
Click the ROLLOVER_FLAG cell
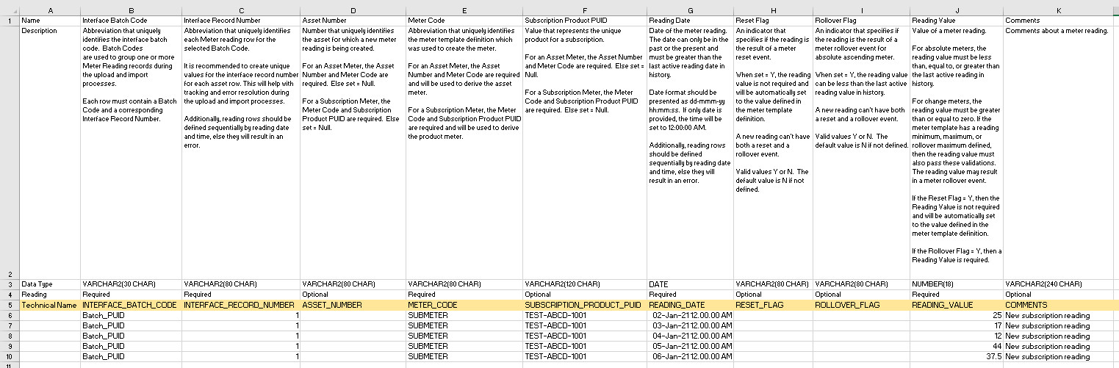[861, 304]
